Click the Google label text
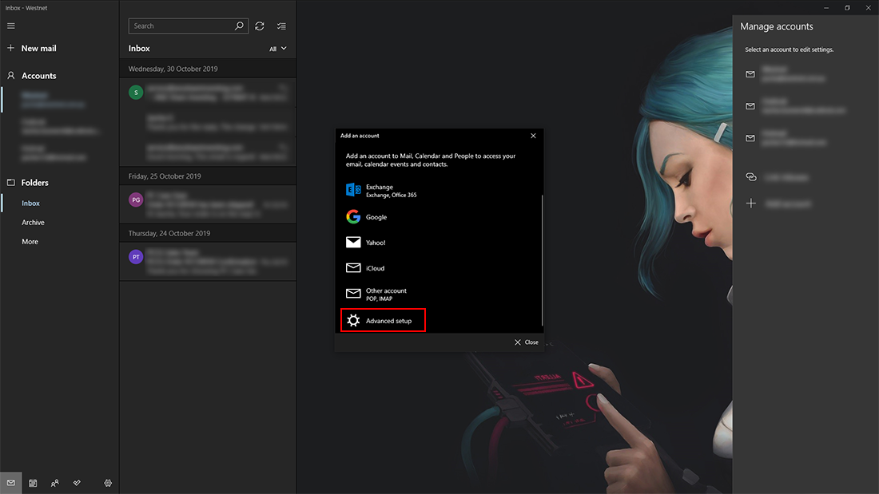Image resolution: width=879 pixels, height=494 pixels. click(x=376, y=217)
